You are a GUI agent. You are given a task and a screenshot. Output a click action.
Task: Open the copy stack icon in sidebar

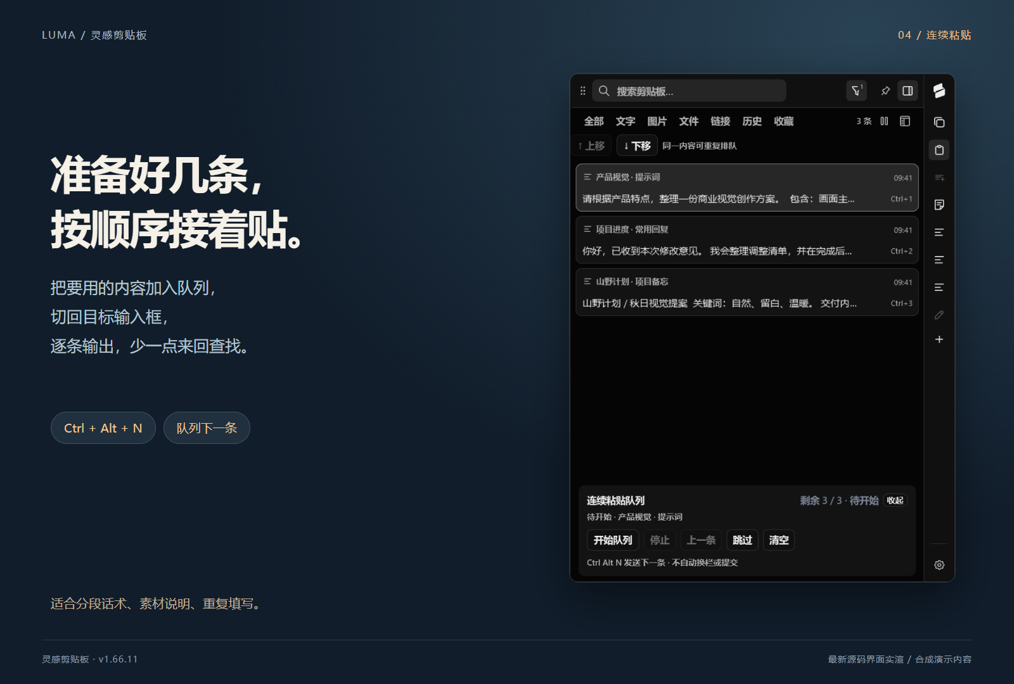tap(939, 122)
